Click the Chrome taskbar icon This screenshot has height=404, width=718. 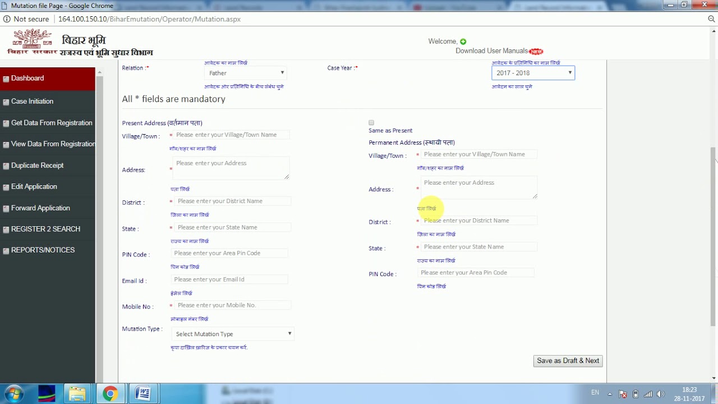pos(110,393)
